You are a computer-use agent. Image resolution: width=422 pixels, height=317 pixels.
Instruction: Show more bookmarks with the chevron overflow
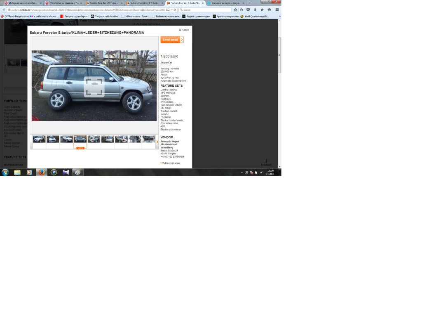[x=280, y=17]
